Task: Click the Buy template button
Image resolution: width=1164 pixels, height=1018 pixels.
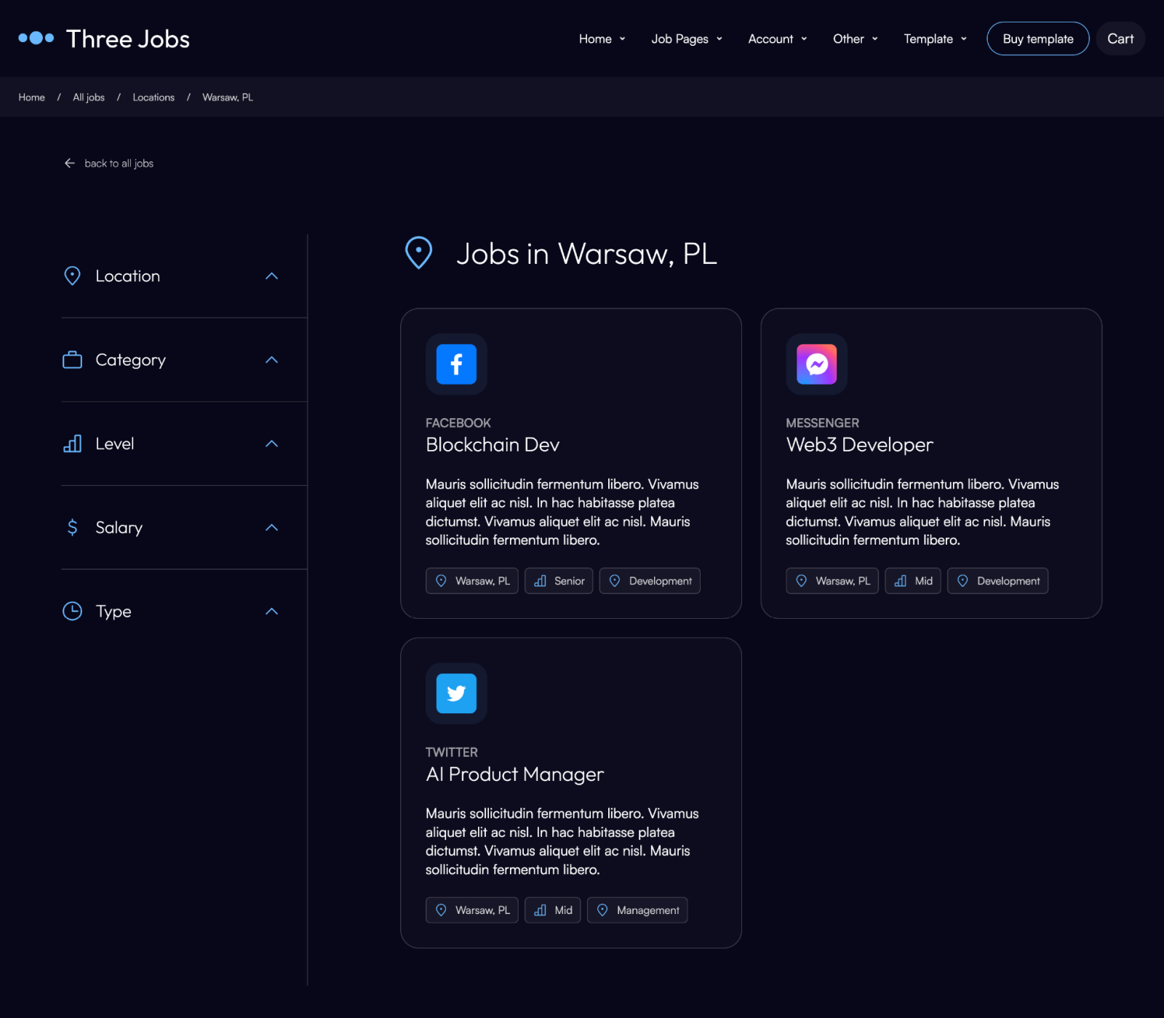Action: (1037, 39)
